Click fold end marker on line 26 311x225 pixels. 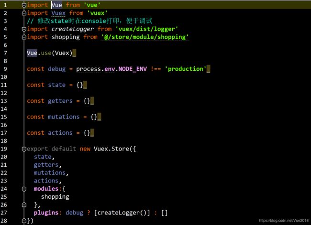coord(24,205)
